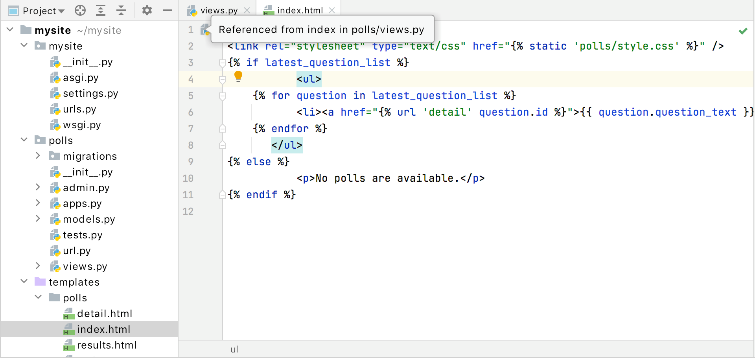The image size is (755, 358).
Task: Click the intention lightbulb on line 4
Action: [238, 76]
